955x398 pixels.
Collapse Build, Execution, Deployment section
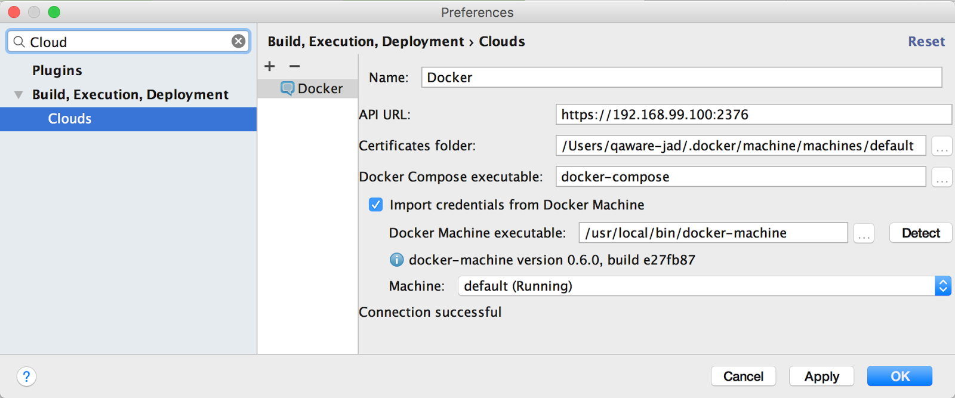pos(19,95)
